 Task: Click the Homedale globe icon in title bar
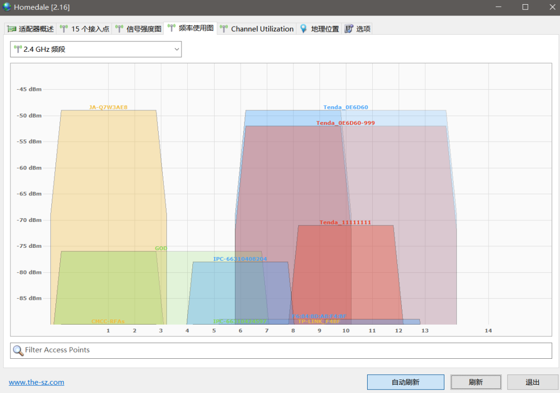(x=6, y=7)
